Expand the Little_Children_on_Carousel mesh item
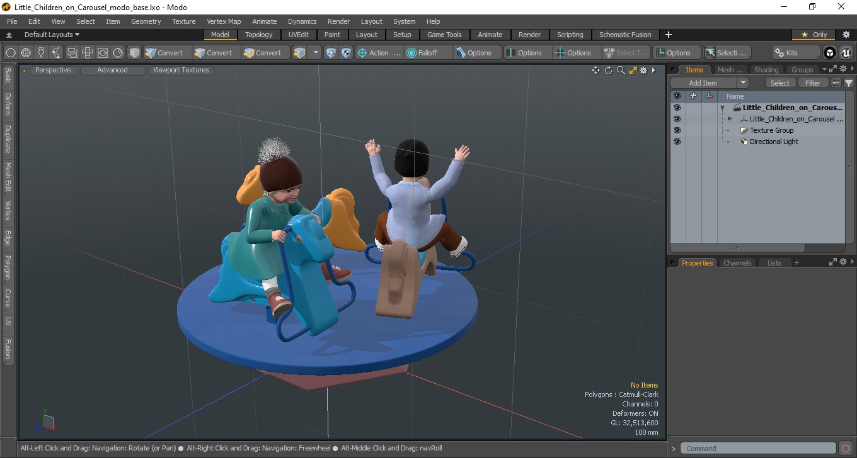857x458 pixels. [730, 119]
